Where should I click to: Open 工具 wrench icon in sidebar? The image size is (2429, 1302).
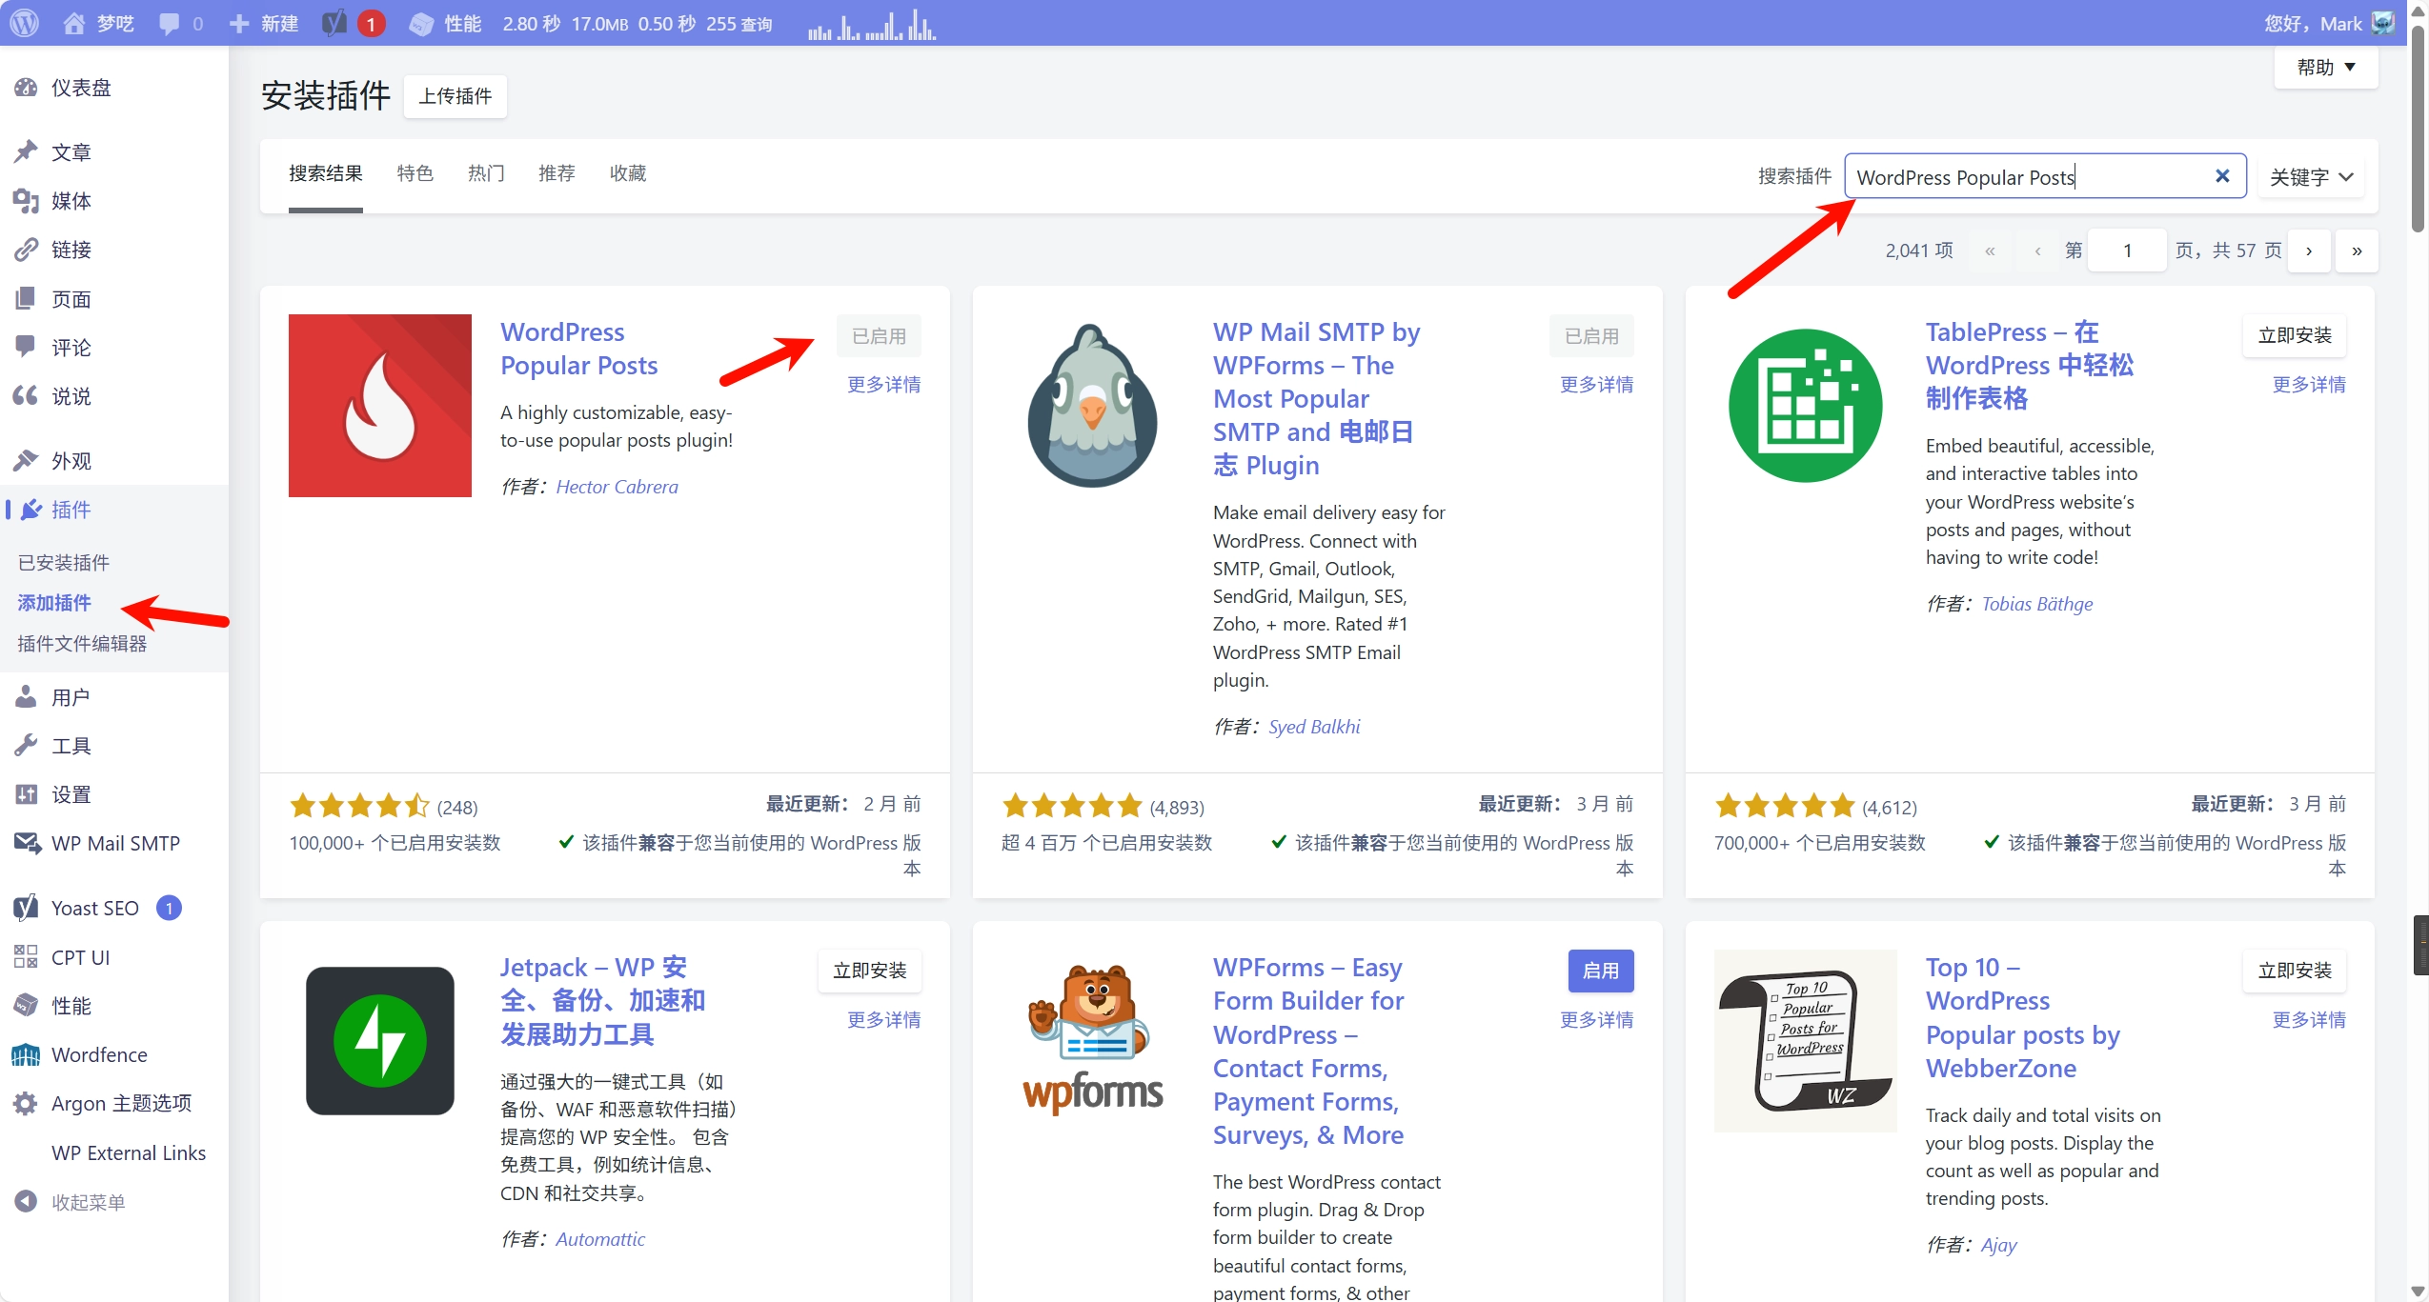[x=26, y=746]
